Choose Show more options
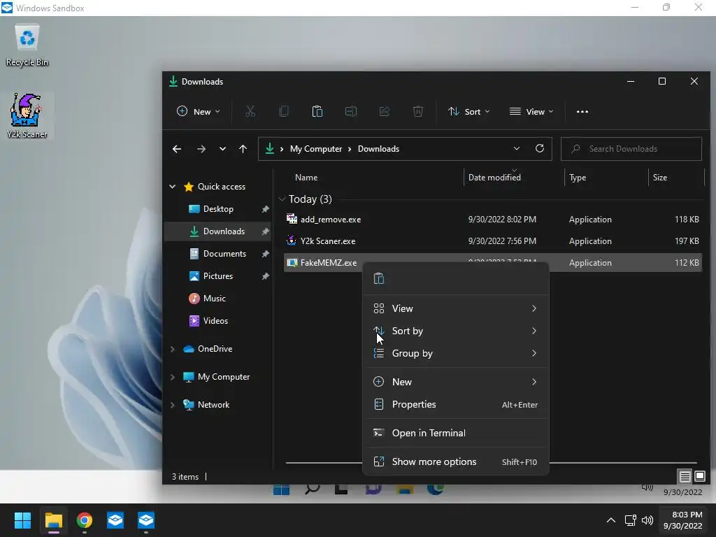716x537 pixels. point(456,461)
